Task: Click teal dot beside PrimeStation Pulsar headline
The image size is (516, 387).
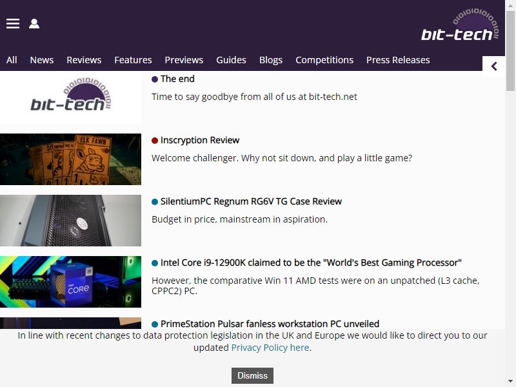Action: tap(155, 324)
